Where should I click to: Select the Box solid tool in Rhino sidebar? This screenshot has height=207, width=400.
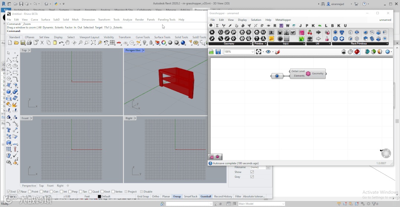pos(9,92)
